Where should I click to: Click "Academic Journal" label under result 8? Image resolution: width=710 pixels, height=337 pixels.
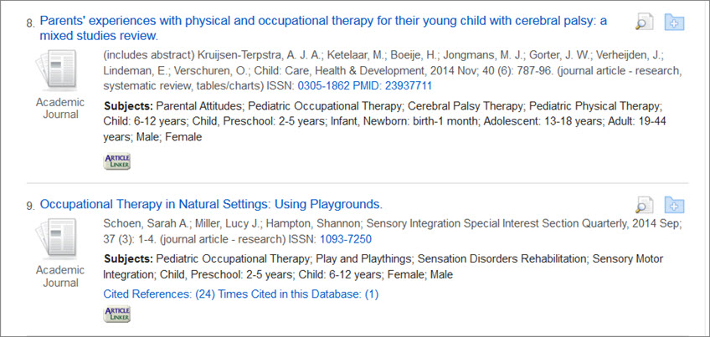60,108
